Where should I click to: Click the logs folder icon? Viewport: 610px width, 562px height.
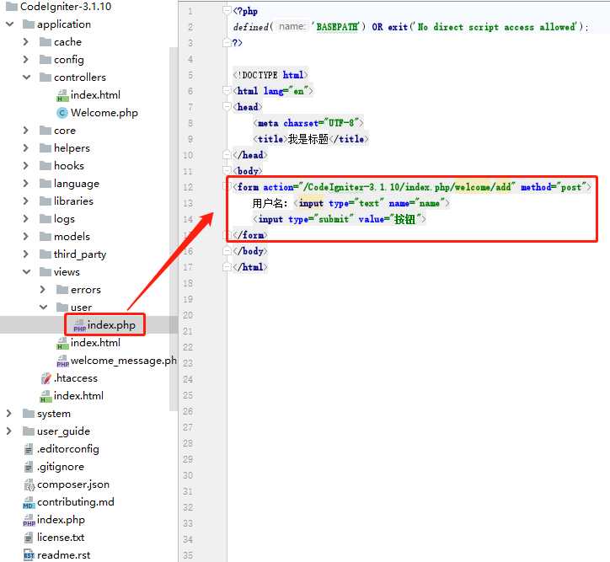[x=45, y=218]
